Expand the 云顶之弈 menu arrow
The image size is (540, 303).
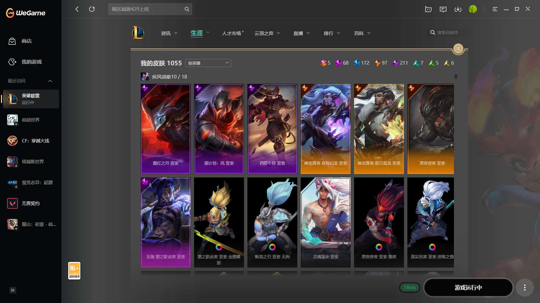coord(278,33)
